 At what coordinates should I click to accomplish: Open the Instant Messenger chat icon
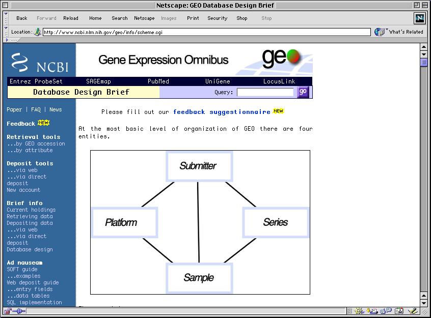pyautogui.click(x=386, y=311)
